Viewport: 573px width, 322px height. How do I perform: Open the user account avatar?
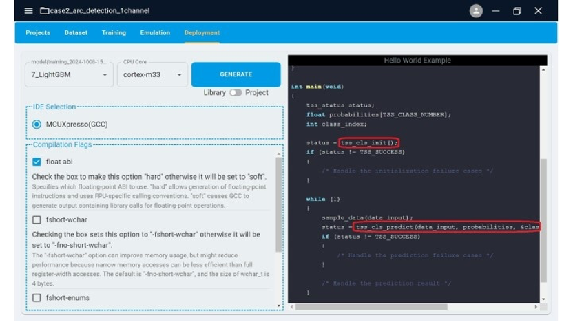tap(476, 11)
